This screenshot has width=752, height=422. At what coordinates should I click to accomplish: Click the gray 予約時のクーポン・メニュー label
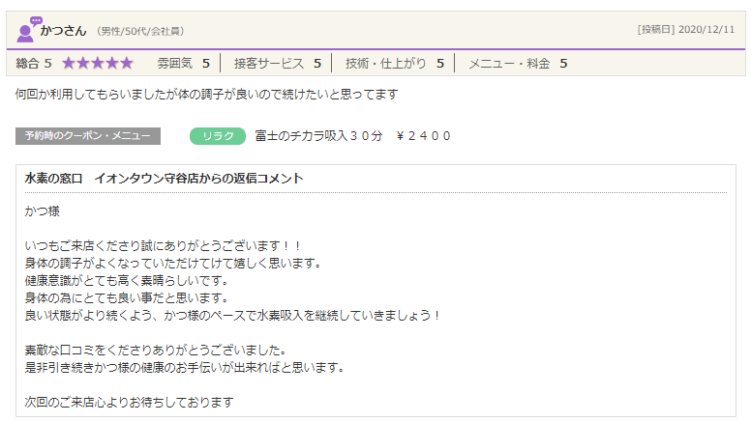point(88,136)
